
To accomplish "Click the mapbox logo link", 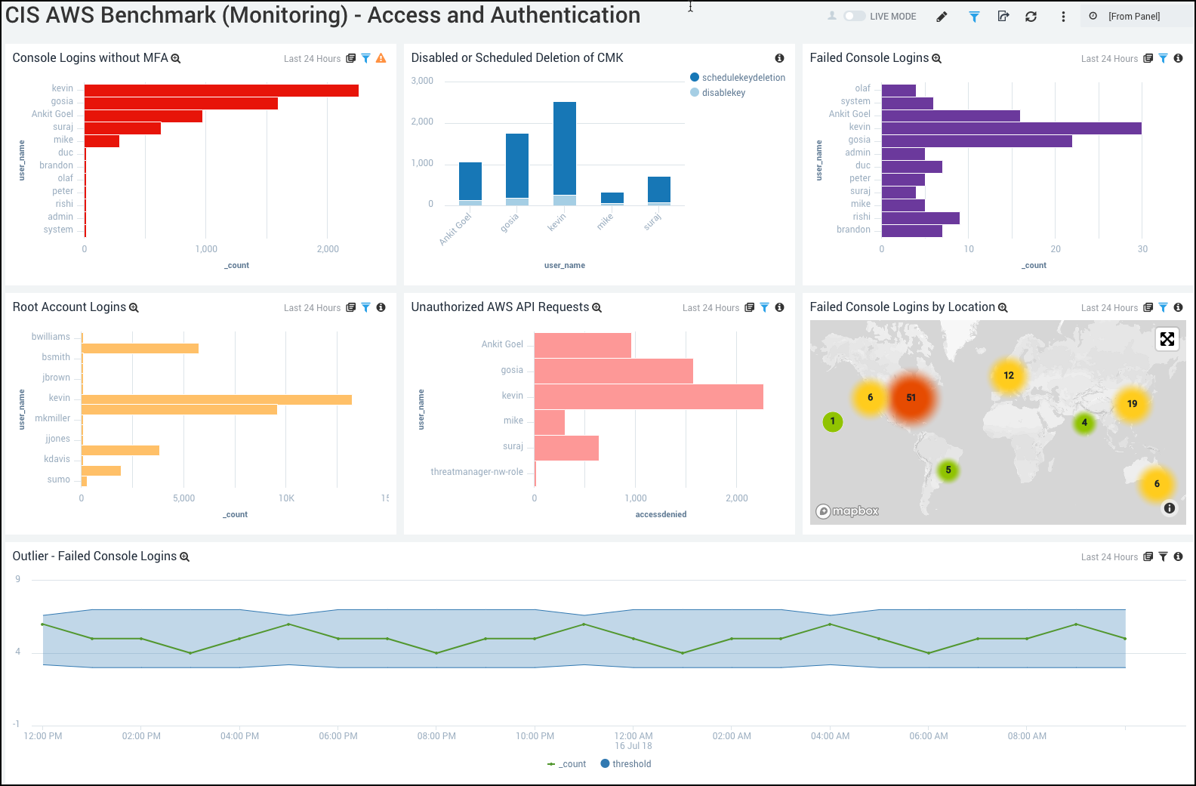I will point(848,511).
